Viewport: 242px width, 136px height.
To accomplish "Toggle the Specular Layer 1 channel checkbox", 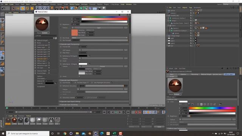I will tap(49, 59).
